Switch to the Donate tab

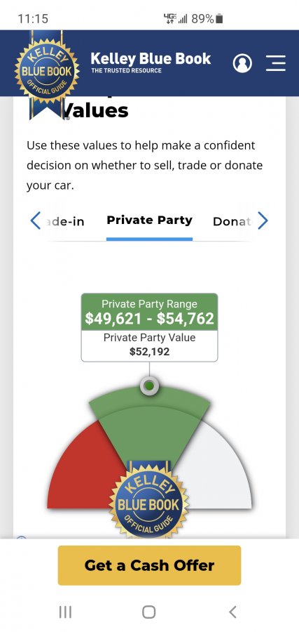pyautogui.click(x=232, y=221)
